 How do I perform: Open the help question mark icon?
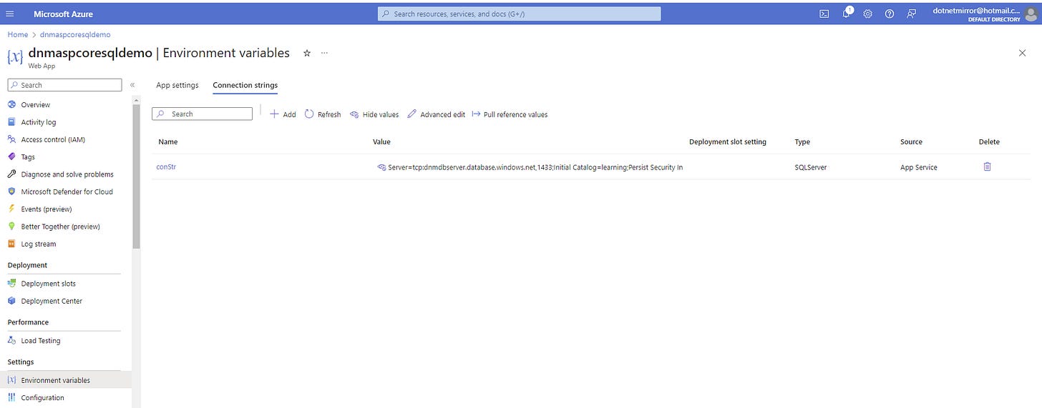(890, 14)
